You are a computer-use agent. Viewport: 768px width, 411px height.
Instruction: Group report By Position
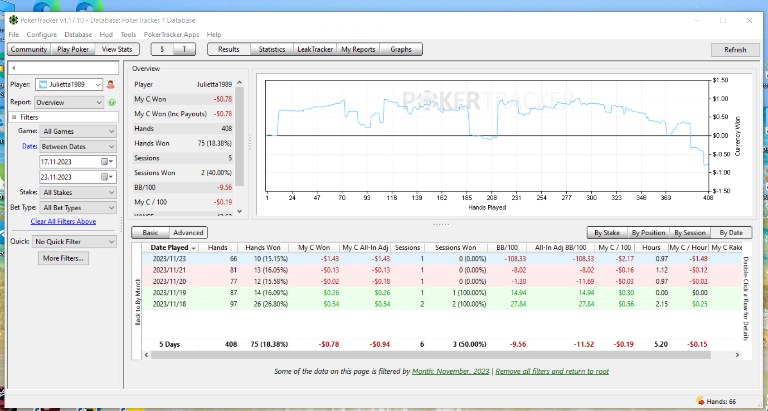(649, 233)
